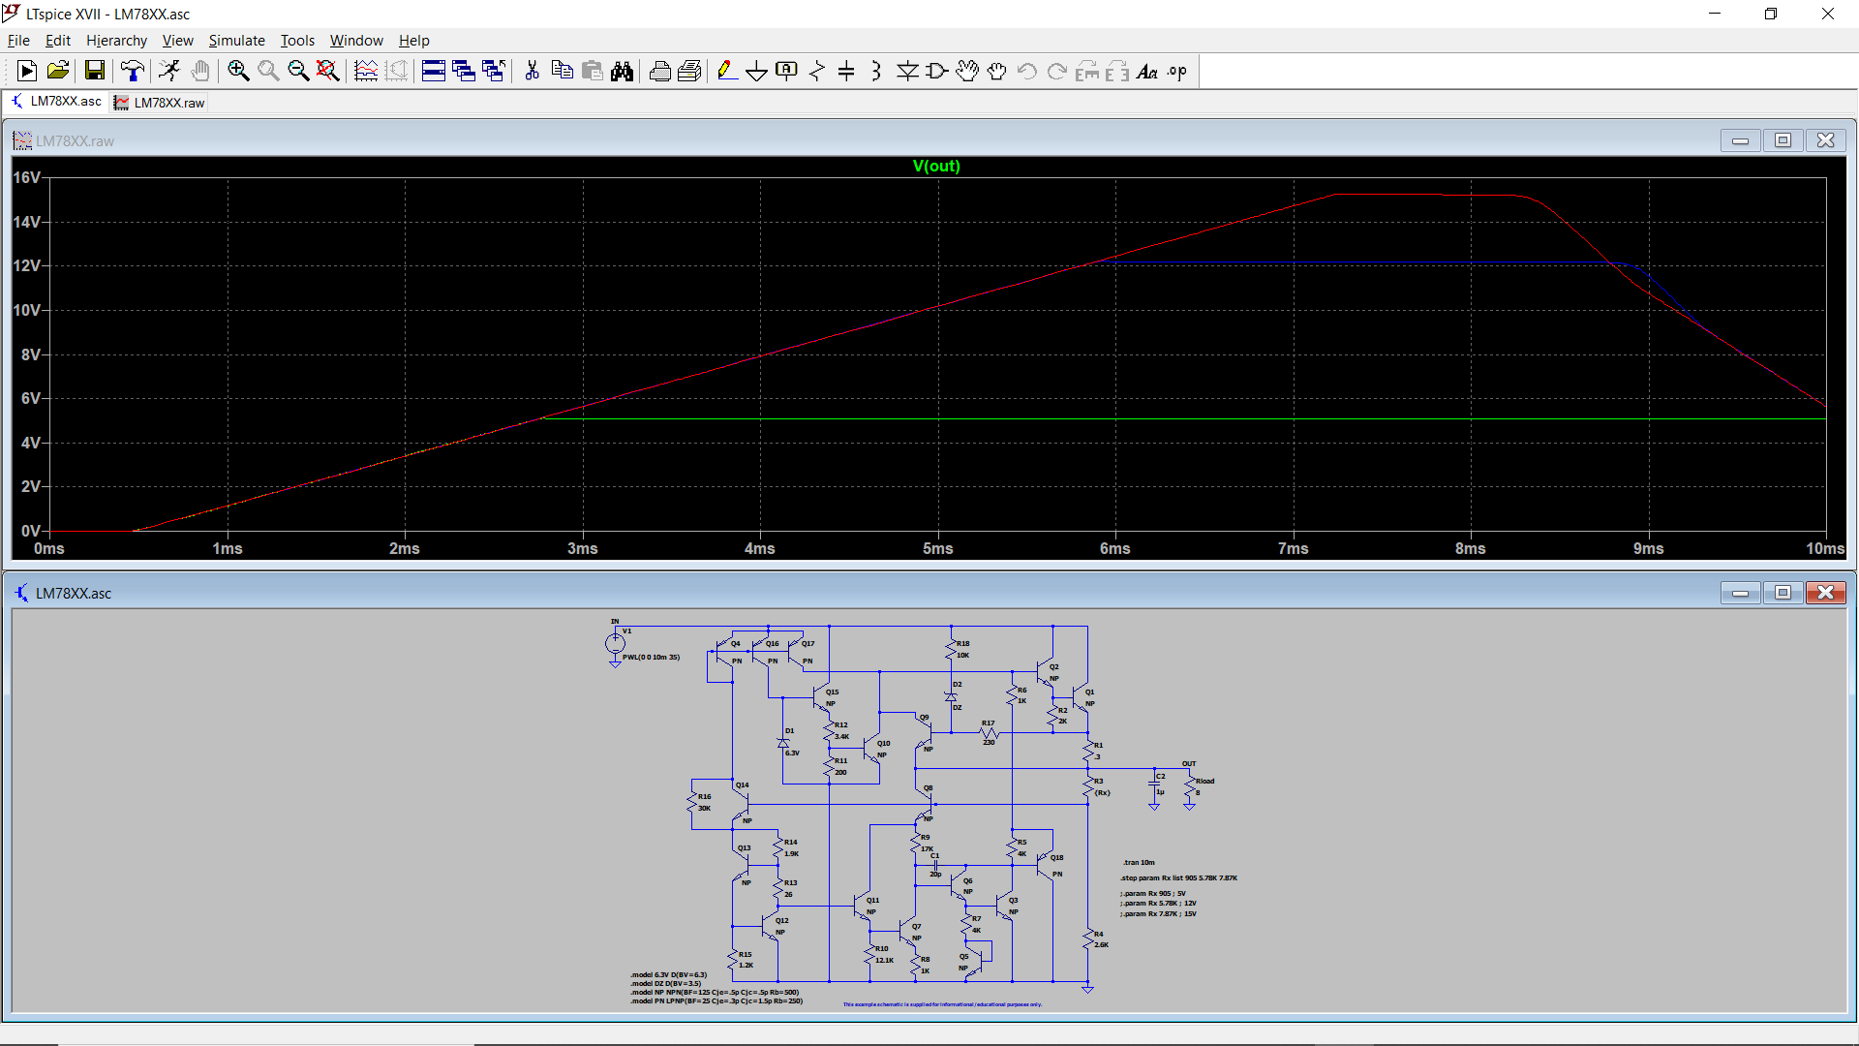Click the .step param Rx list directive
Image resolution: width=1859 pixels, height=1046 pixels.
pyautogui.click(x=1179, y=878)
